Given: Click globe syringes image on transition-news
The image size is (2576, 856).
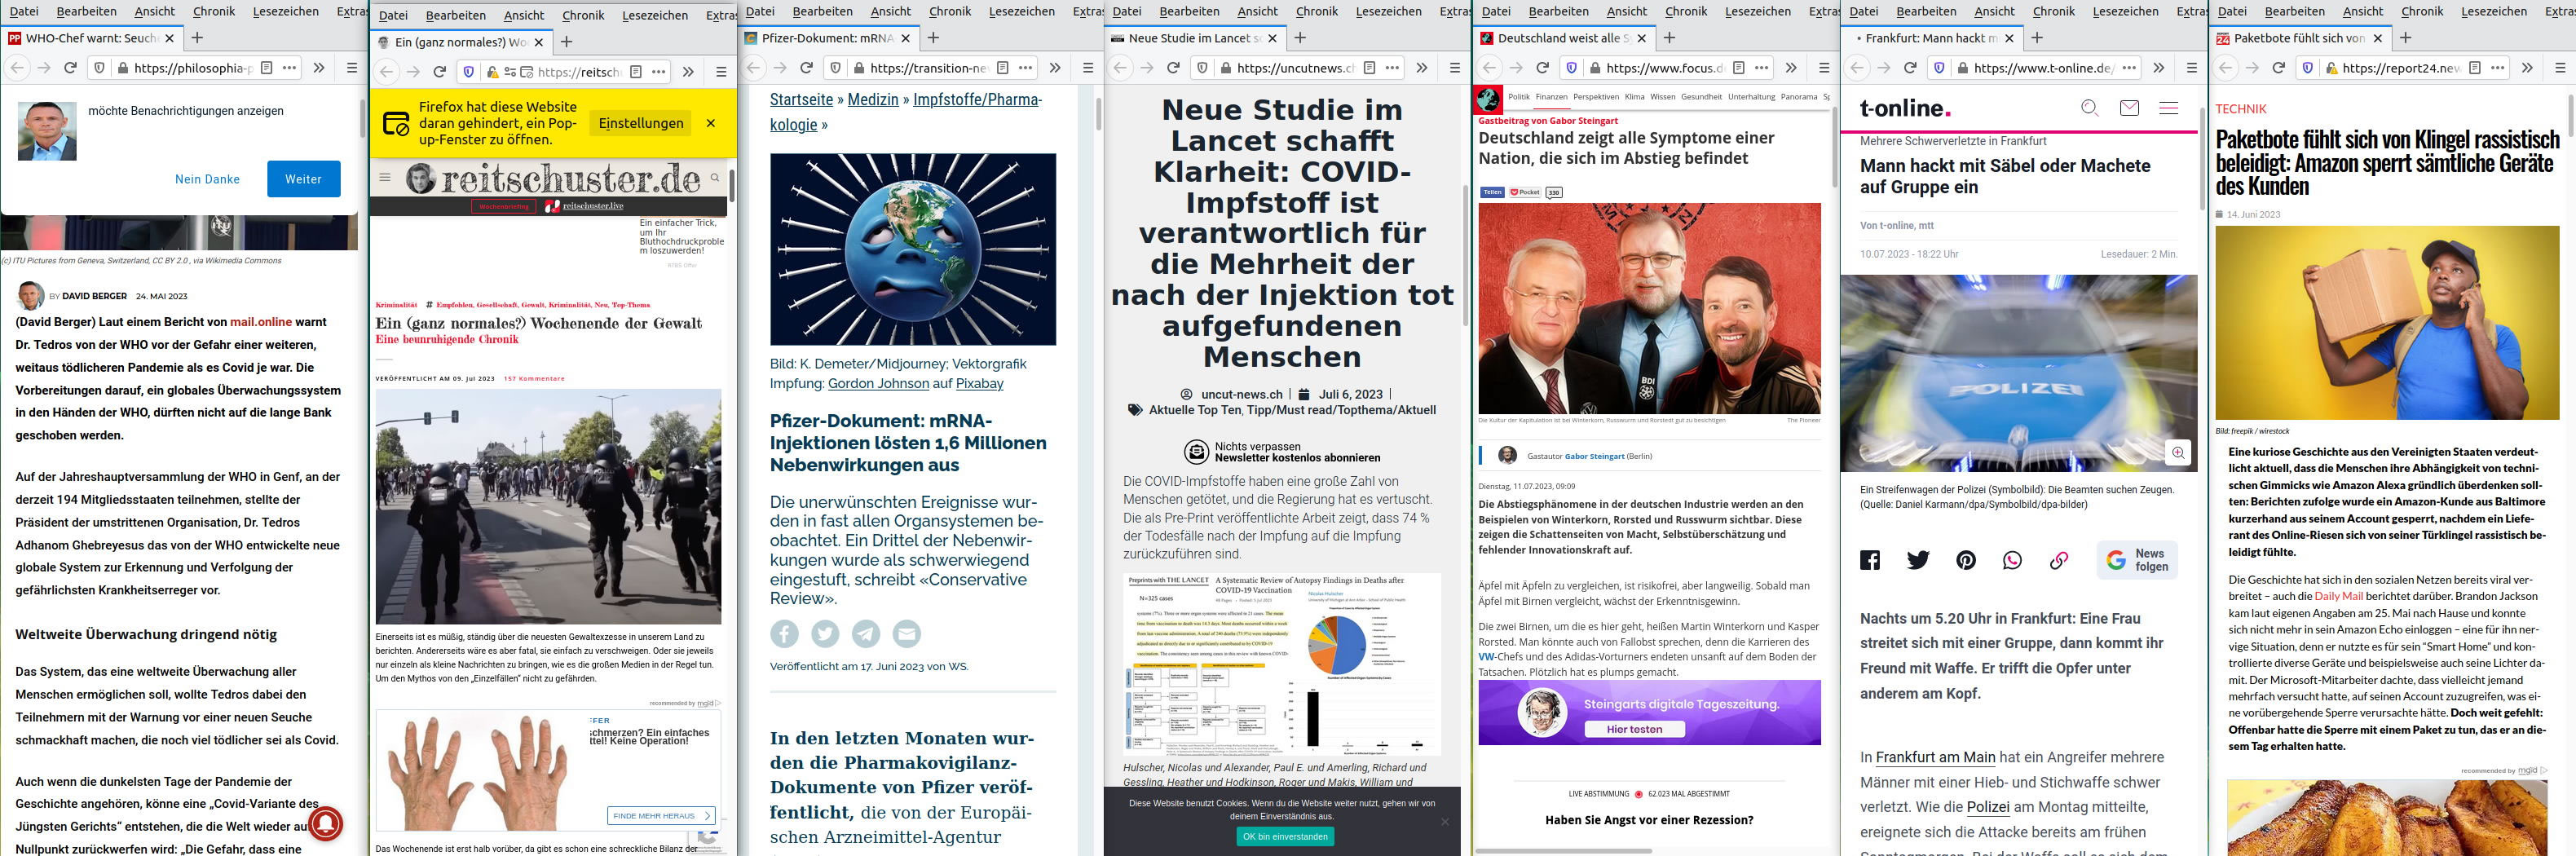Looking at the screenshot, I should [912, 249].
